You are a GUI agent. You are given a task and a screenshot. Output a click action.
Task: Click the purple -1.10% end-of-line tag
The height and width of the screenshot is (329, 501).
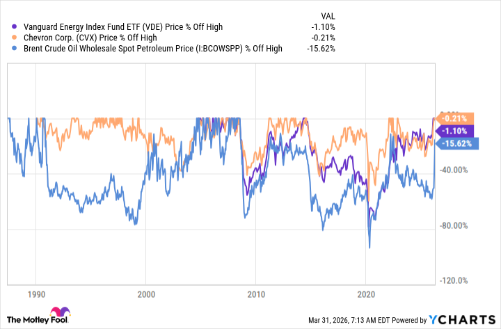pyautogui.click(x=457, y=131)
